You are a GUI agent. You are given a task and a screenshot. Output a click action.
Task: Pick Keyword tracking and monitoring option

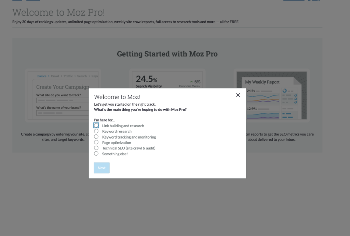pyautogui.click(x=96, y=137)
